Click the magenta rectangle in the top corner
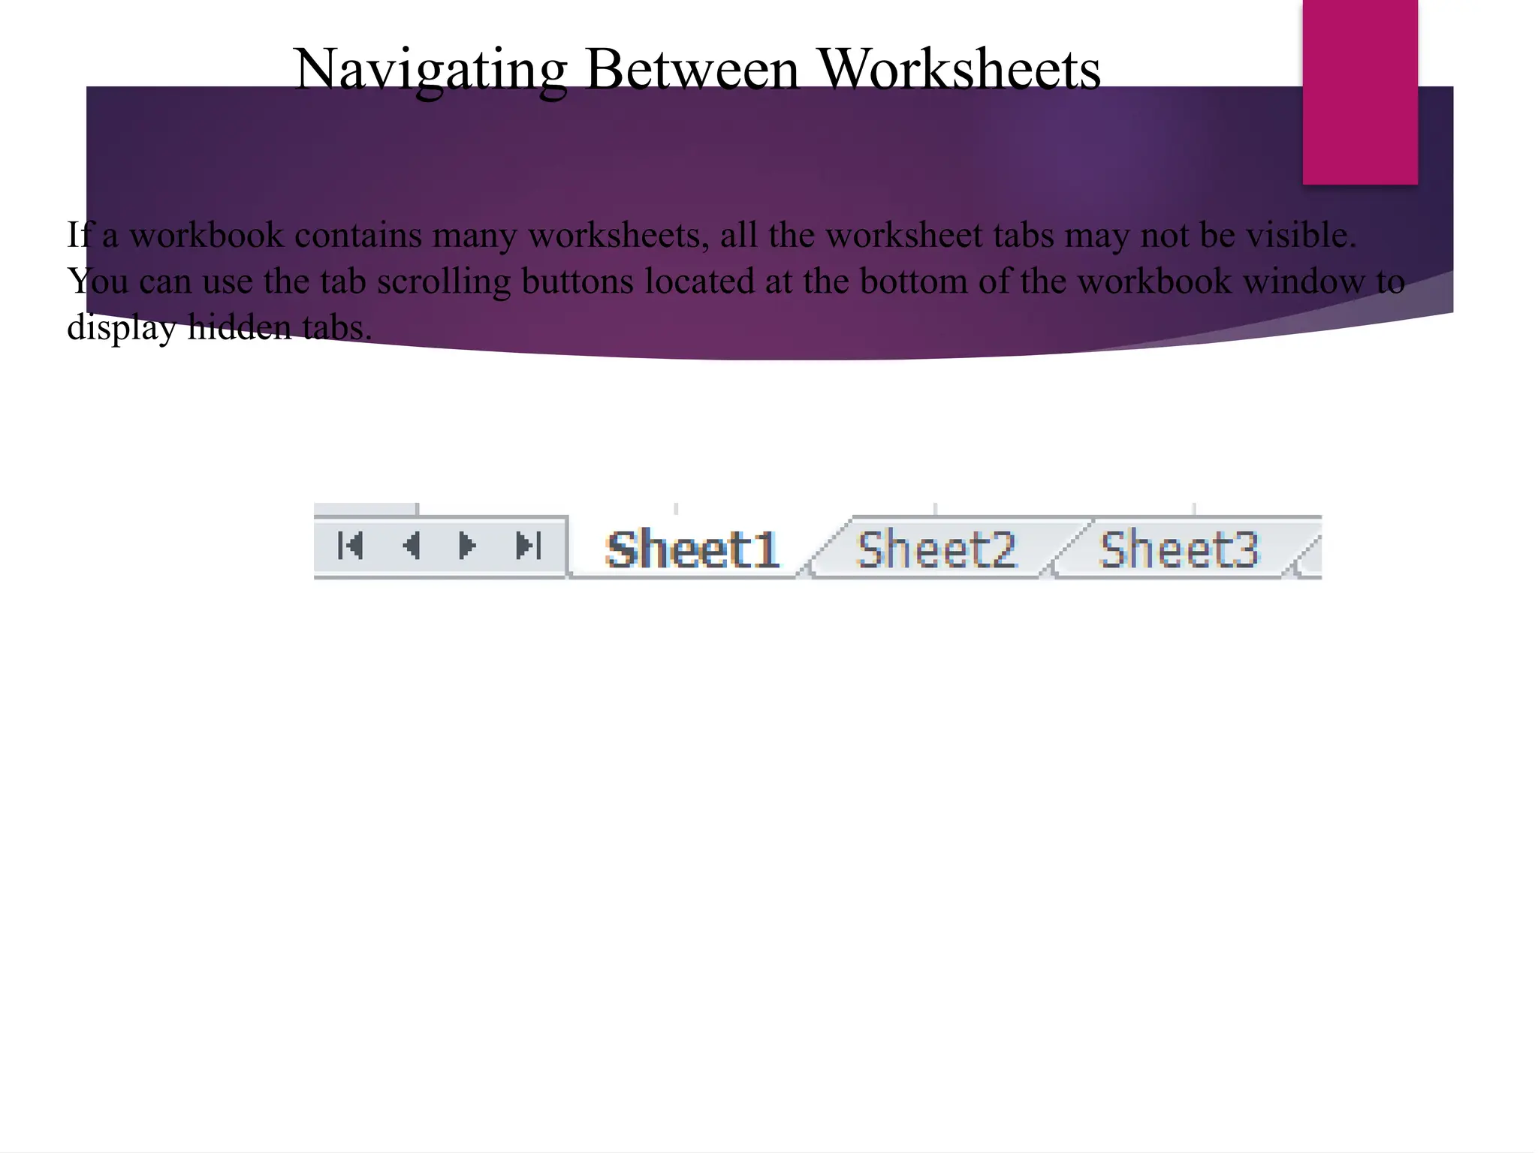1538x1153 pixels. 1359,90
